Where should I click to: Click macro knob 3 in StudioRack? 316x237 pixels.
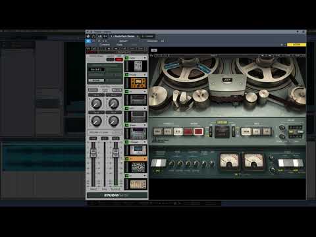tap(96, 121)
